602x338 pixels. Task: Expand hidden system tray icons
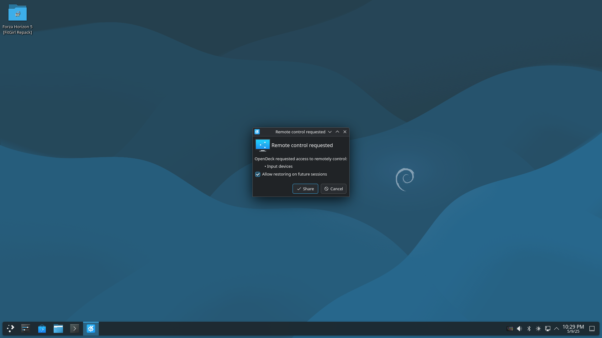coord(557,329)
